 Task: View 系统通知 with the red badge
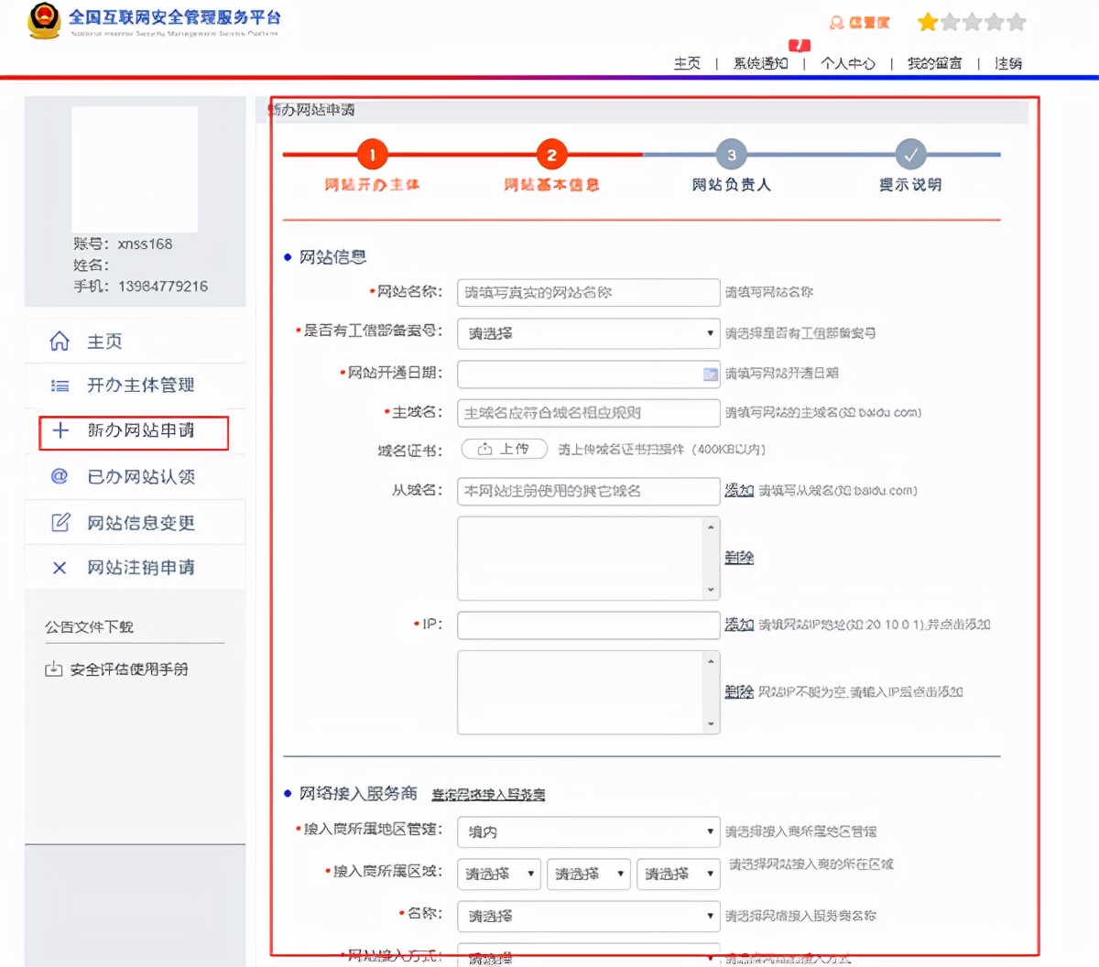[x=760, y=63]
